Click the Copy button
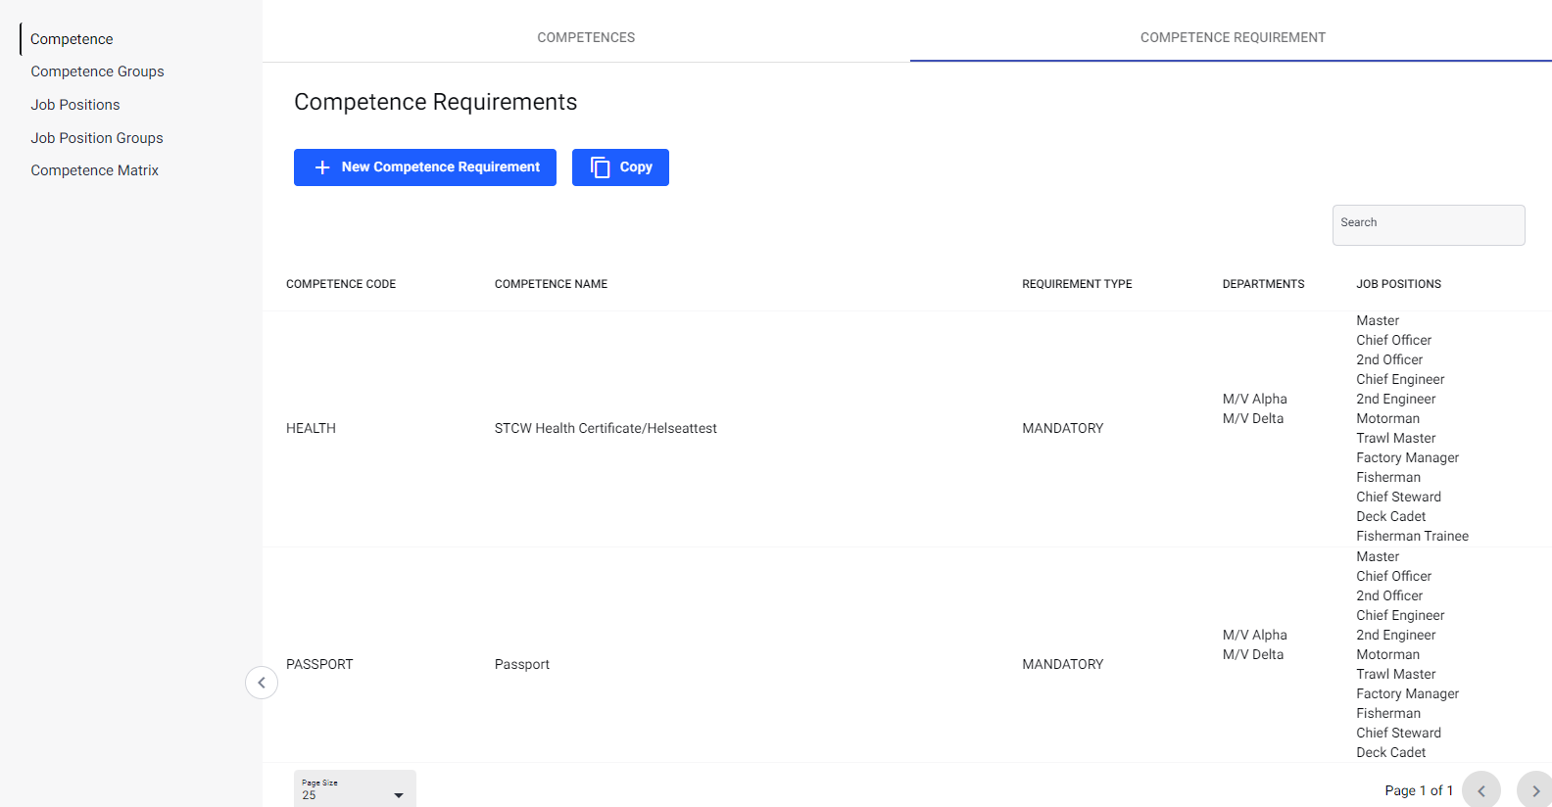The height and width of the screenshot is (807, 1552). point(620,167)
